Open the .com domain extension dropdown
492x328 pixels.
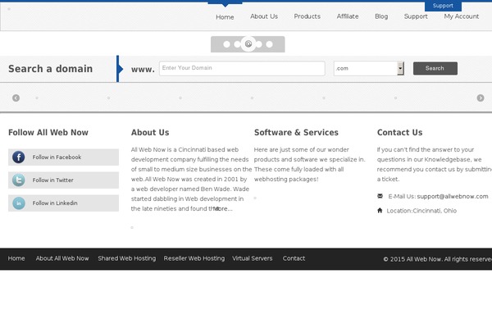369,68
